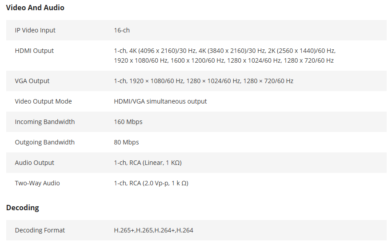Click the "Outgoing Bandwidth" row label
The width and height of the screenshot is (392, 244).
45,142
